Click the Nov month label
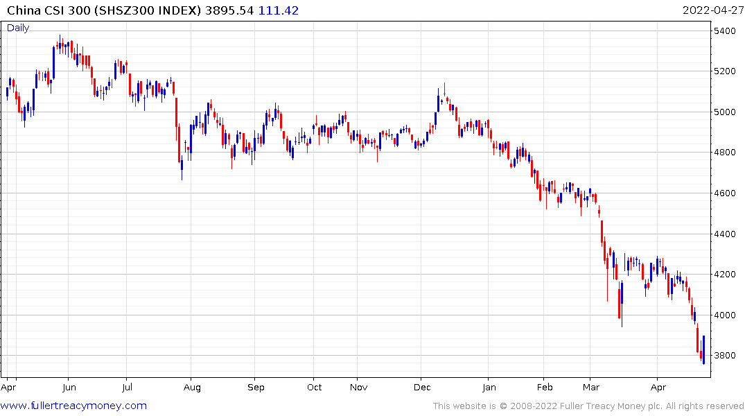 (x=359, y=388)
